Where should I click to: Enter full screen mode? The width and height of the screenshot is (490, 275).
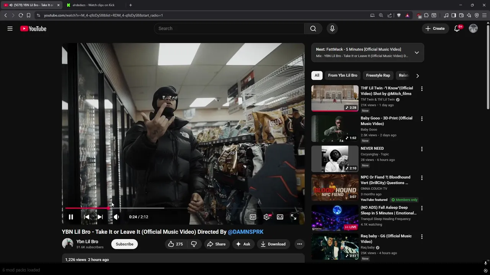[294, 217]
